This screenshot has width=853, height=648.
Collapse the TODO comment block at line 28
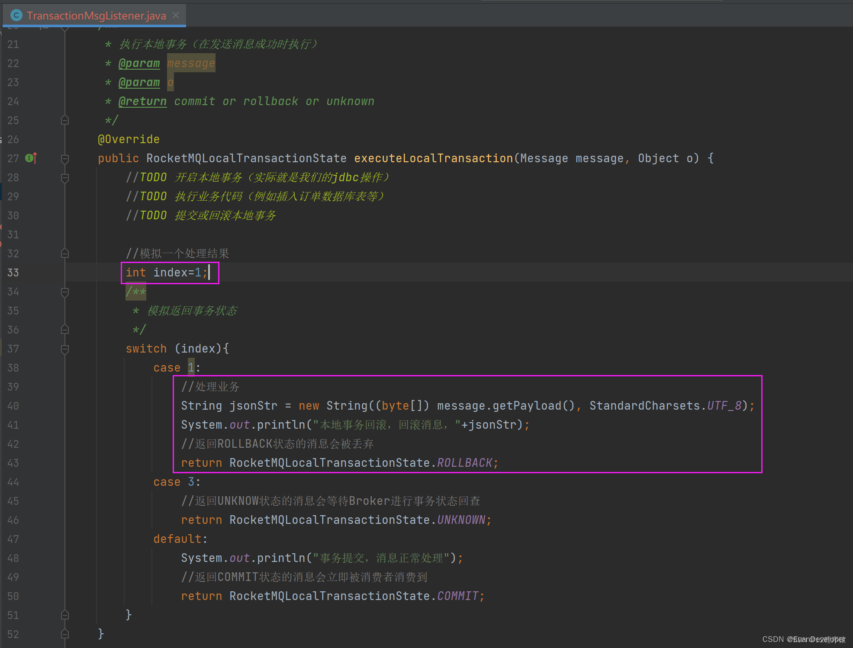click(65, 177)
